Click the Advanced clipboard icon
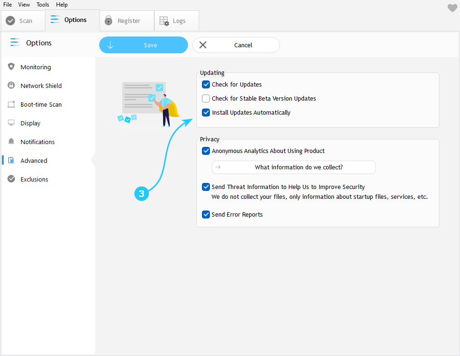This screenshot has height=356, width=460. [11, 160]
